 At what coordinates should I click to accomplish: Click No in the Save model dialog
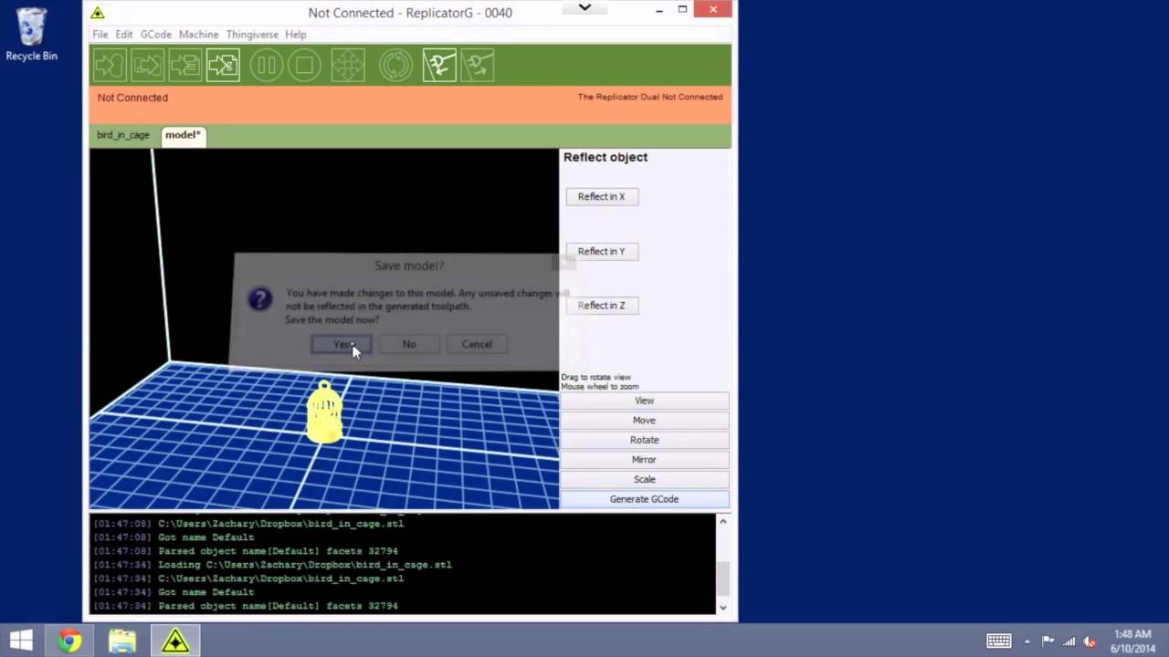pyautogui.click(x=409, y=344)
